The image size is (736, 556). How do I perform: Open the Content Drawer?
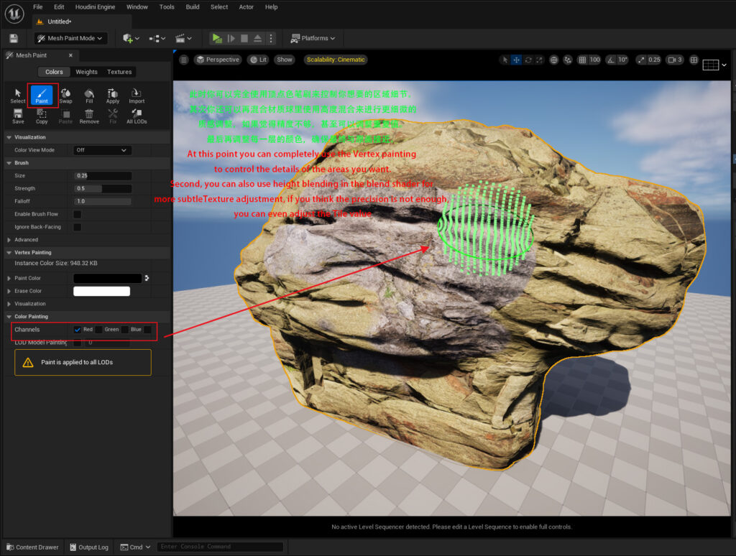coord(32,547)
